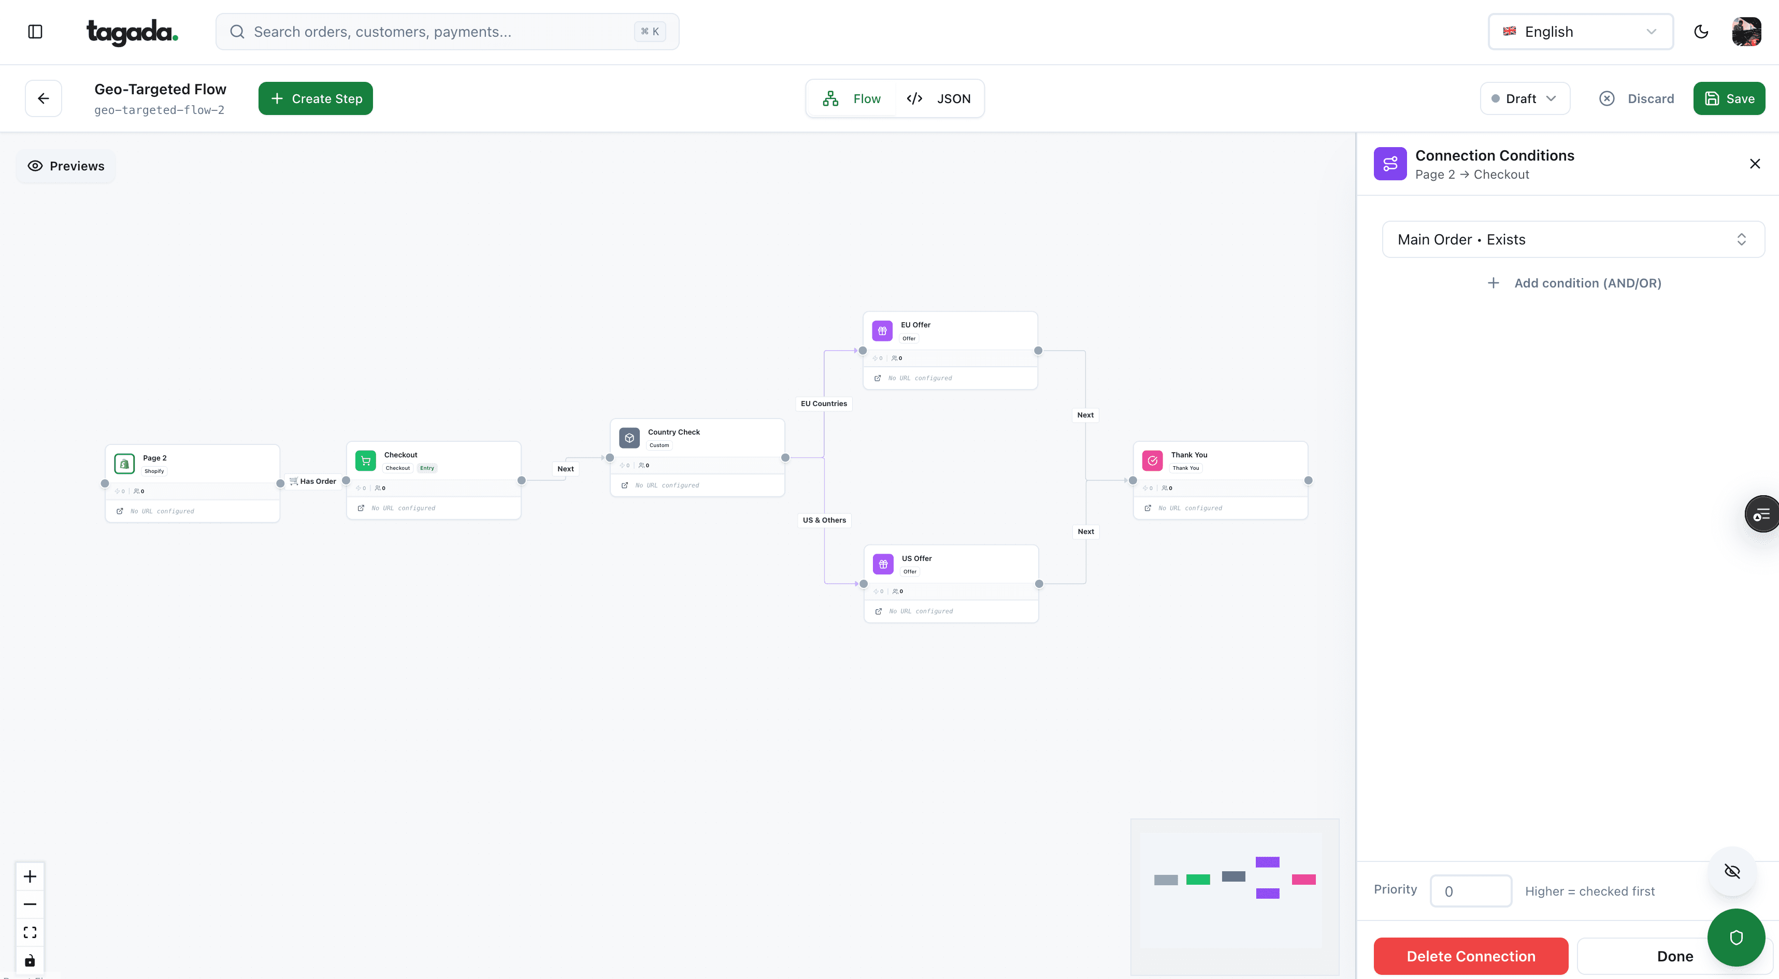Click the cart icon on the Checkout node
The image size is (1779, 979).
365,460
